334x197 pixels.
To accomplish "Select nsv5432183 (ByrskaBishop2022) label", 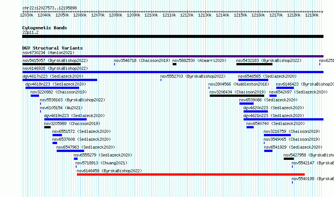I will (x=269, y=60).
